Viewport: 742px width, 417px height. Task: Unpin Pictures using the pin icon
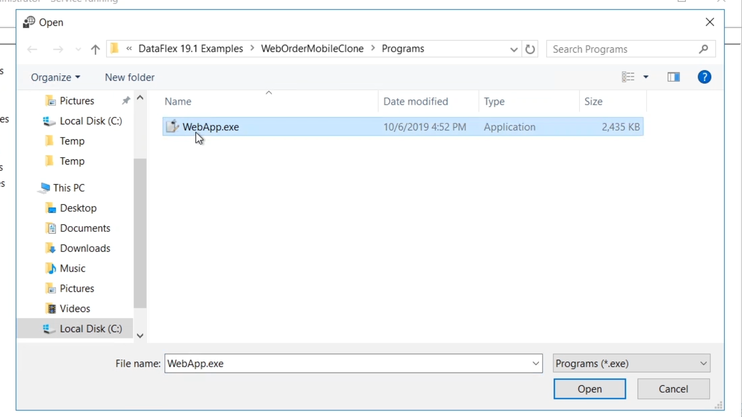[x=126, y=101]
